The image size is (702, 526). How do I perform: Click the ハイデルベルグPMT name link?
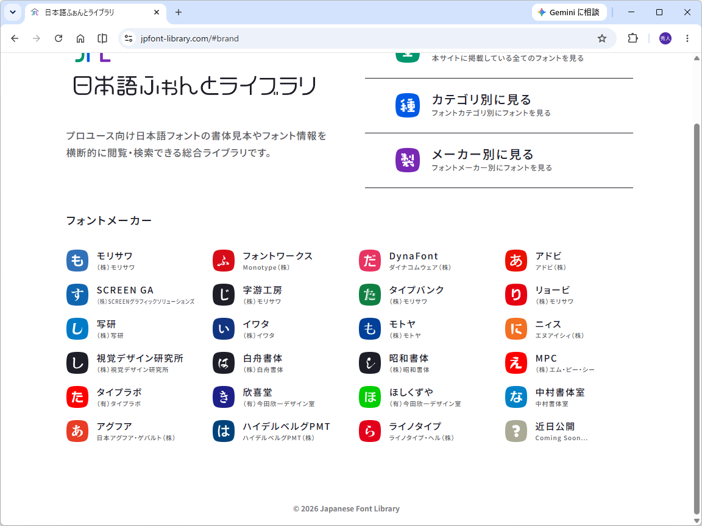click(x=286, y=426)
